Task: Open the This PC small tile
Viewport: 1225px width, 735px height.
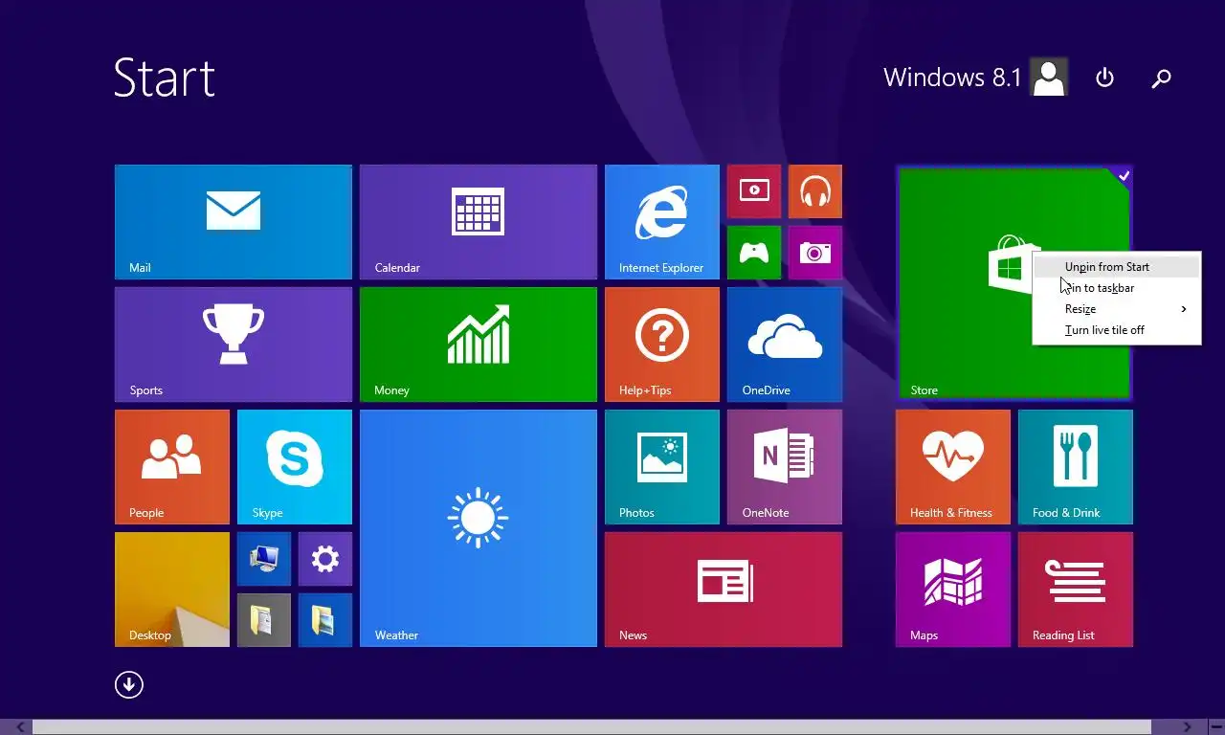Action: click(x=264, y=559)
